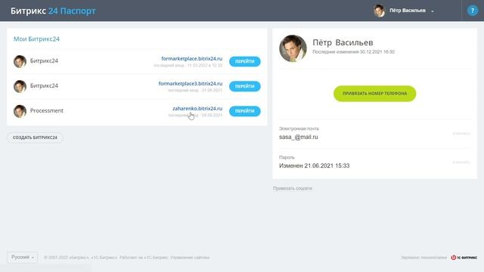Open formarketplace3.bitrix24.ru link
Image resolution: width=484 pixels, height=272 pixels.
coord(190,84)
